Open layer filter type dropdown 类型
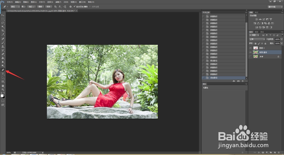Image resolution: width=284 pixels, height=155 pixels. pos(254,35)
